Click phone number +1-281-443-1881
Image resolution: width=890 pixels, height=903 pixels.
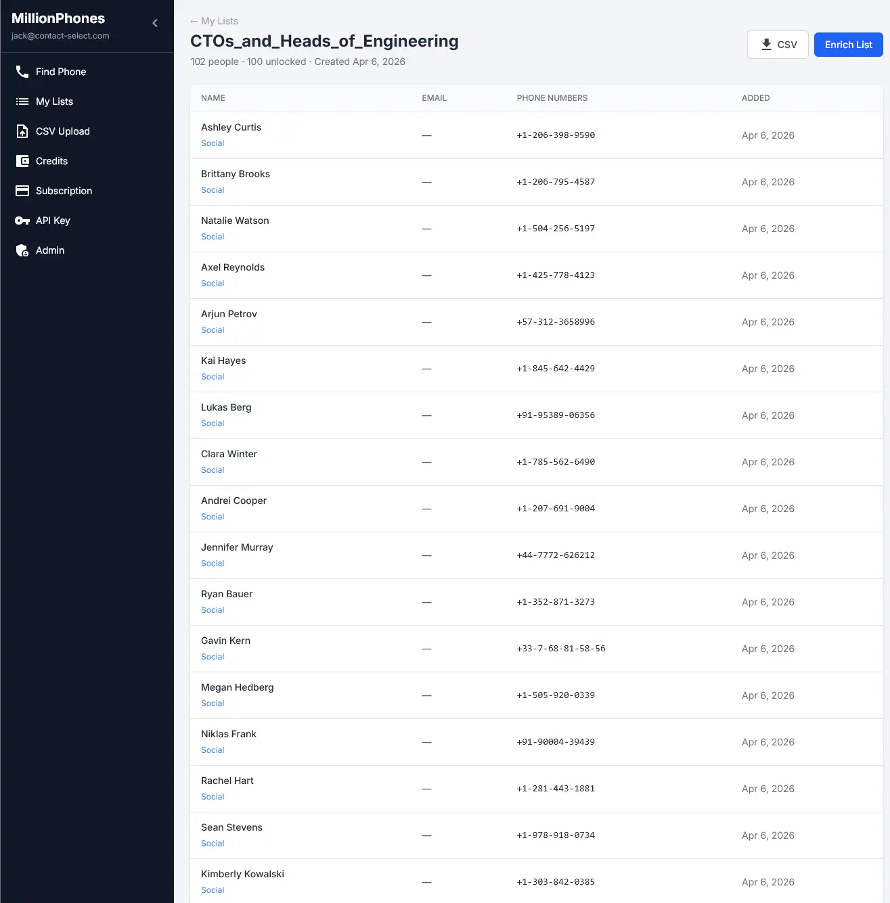click(556, 789)
